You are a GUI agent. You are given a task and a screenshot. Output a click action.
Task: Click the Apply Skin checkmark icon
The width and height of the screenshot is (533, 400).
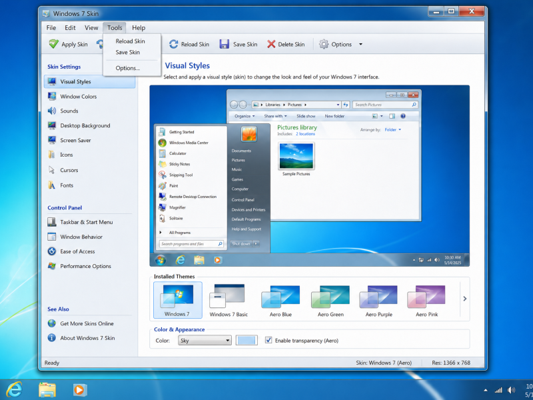pyautogui.click(x=54, y=44)
